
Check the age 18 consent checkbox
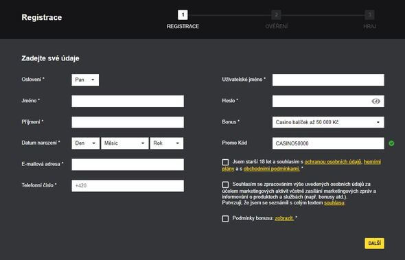225,162
